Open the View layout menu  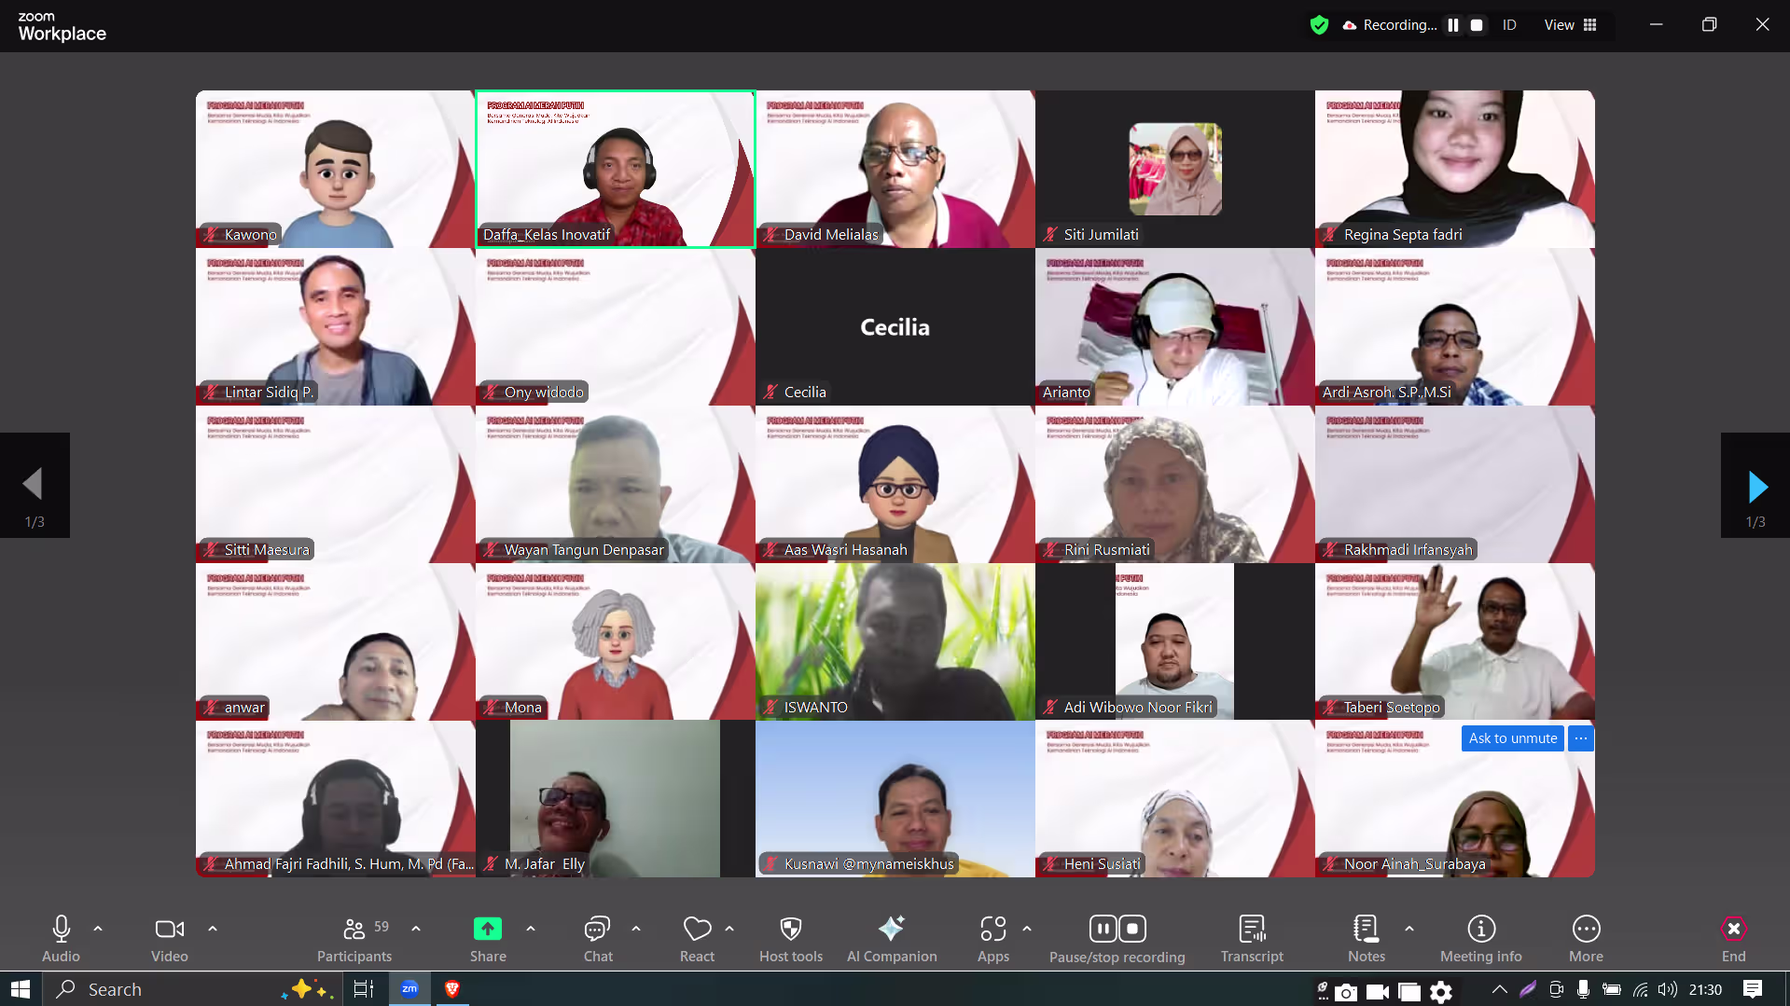point(1570,25)
